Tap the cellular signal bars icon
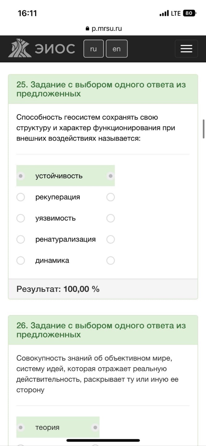Viewport: 206px width, 446px height. click(x=164, y=14)
